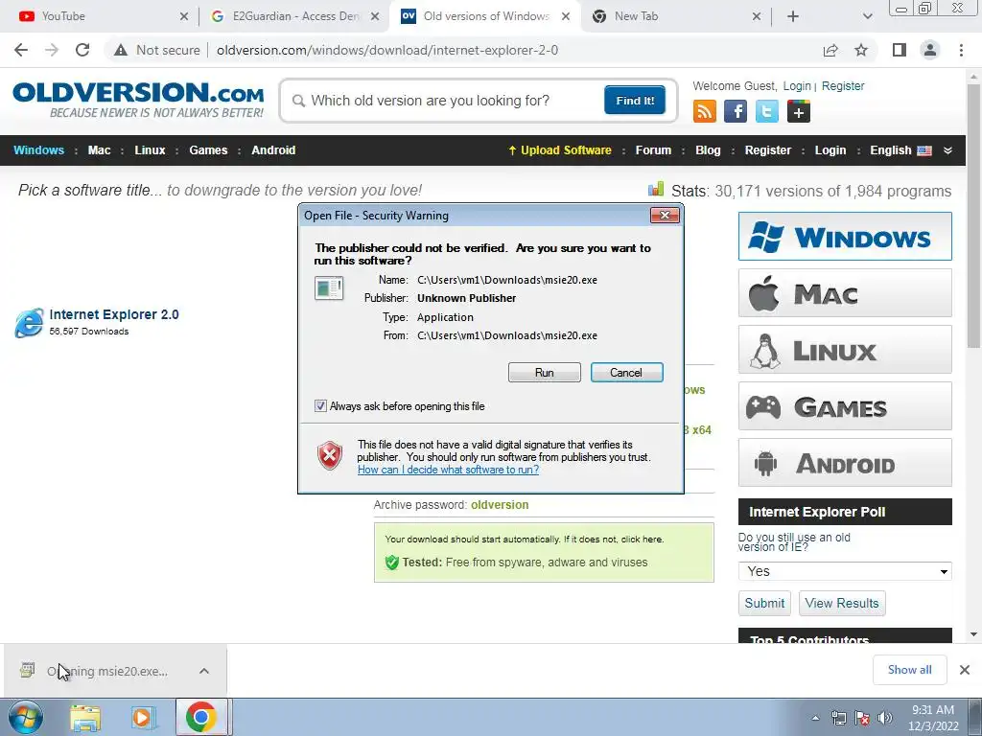Click the big Mac category banner
This screenshot has width=982, height=736.
click(845, 293)
